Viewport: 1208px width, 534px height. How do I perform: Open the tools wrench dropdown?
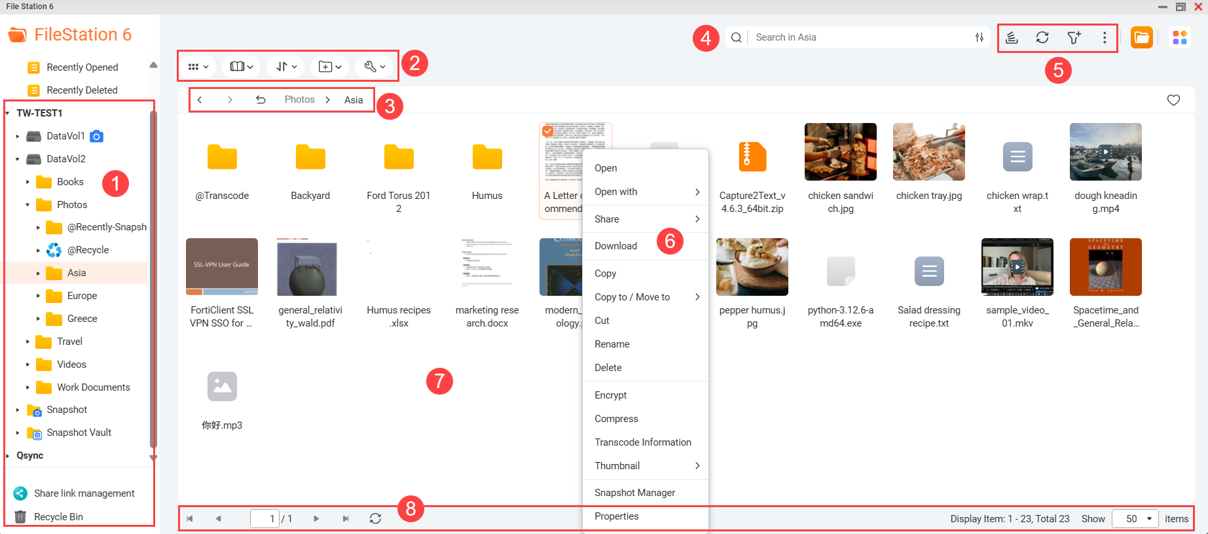click(375, 67)
